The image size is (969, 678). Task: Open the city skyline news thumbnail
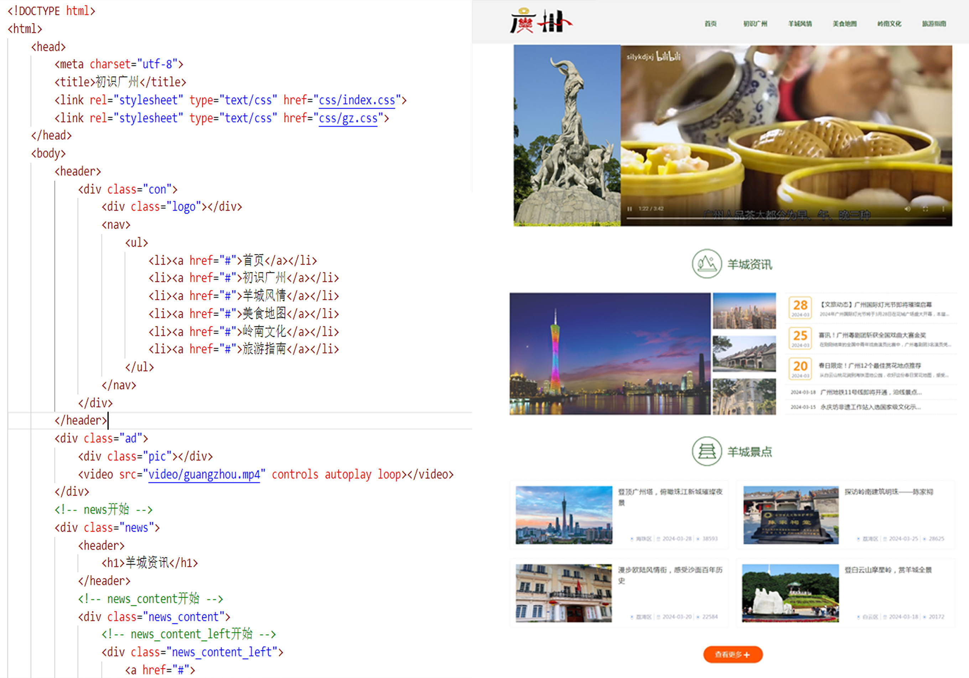pos(744,311)
